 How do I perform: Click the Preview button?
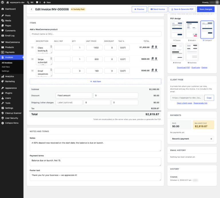(x=139, y=9)
